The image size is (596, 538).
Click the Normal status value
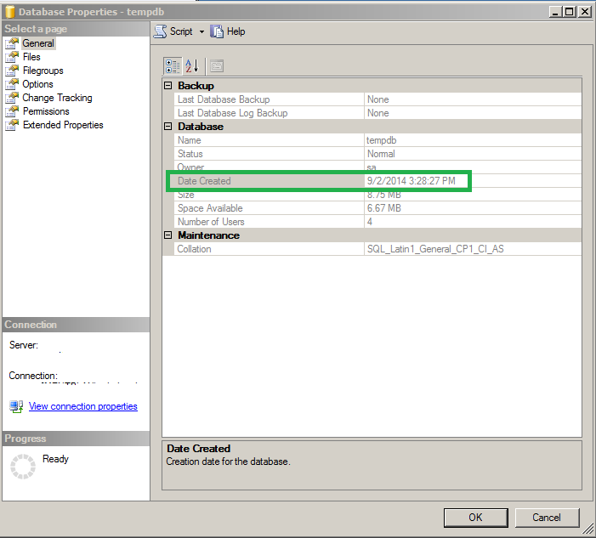pyautogui.click(x=381, y=154)
